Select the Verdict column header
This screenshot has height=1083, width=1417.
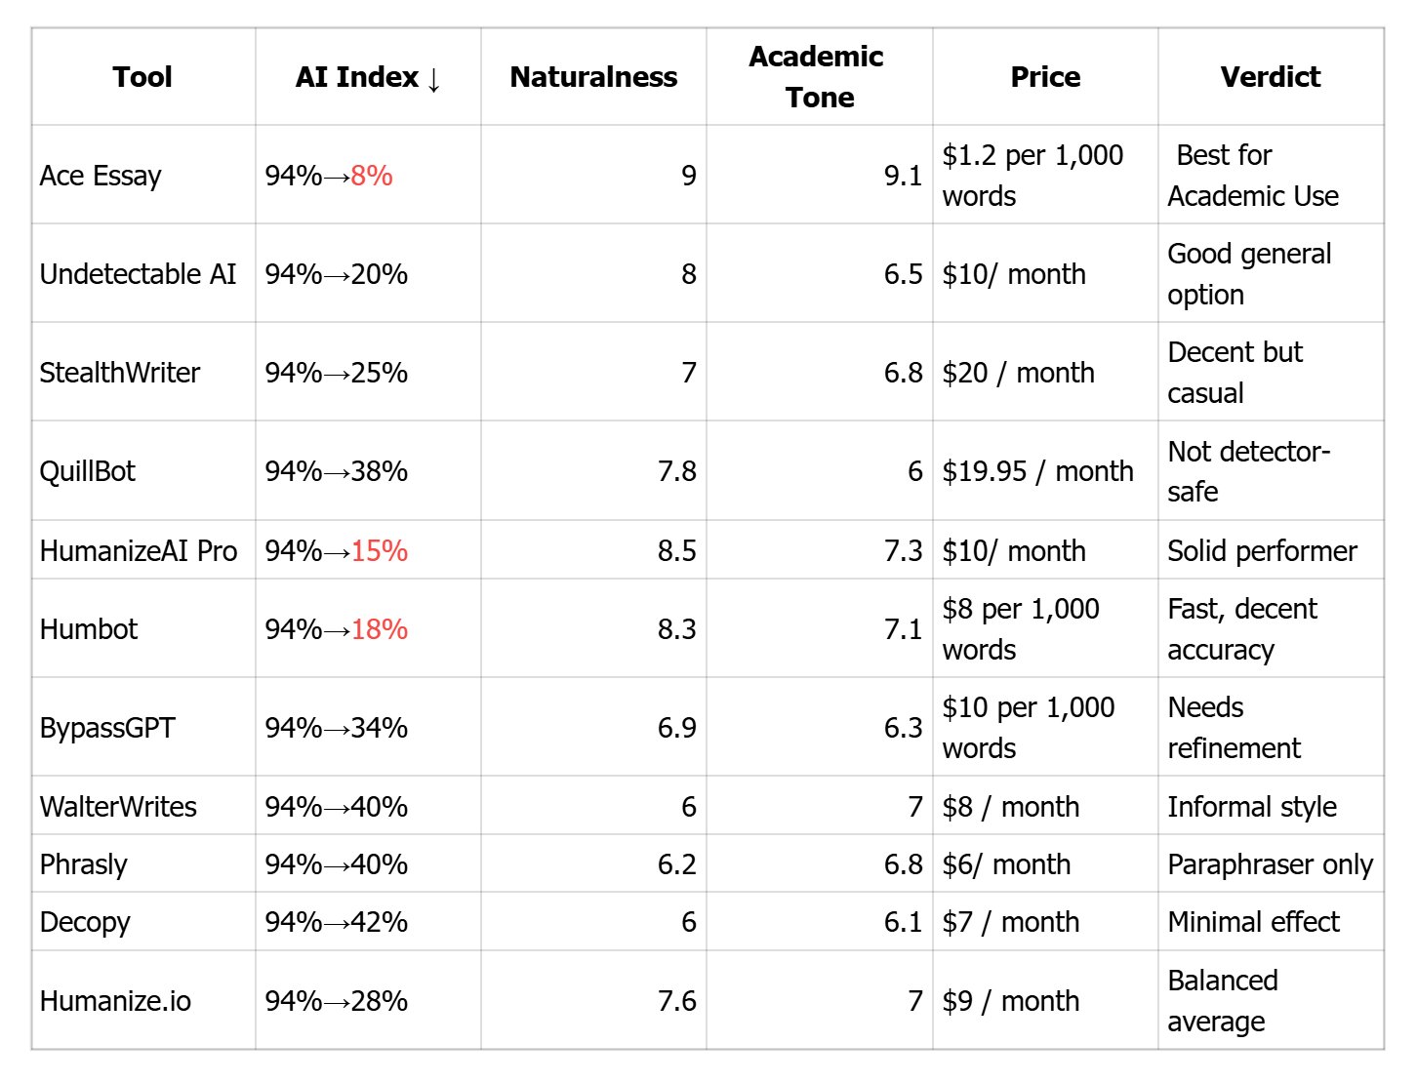[1270, 77]
